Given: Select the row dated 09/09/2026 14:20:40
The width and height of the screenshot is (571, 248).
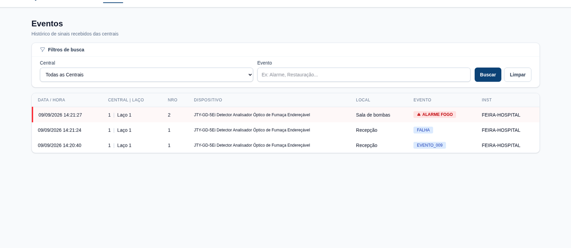Looking at the screenshot, I should [x=285, y=145].
